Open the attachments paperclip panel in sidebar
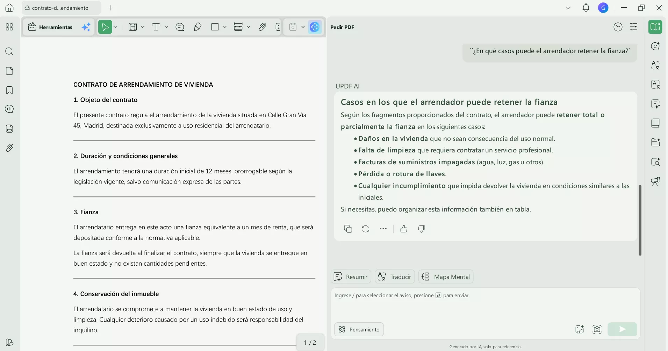This screenshot has width=668, height=351. (9, 148)
